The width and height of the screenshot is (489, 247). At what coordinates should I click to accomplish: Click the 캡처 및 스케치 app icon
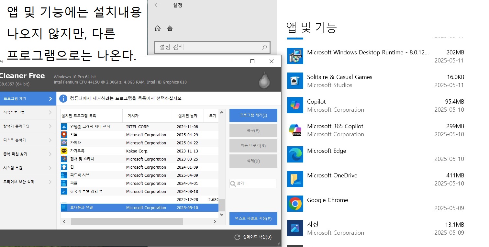point(64,159)
